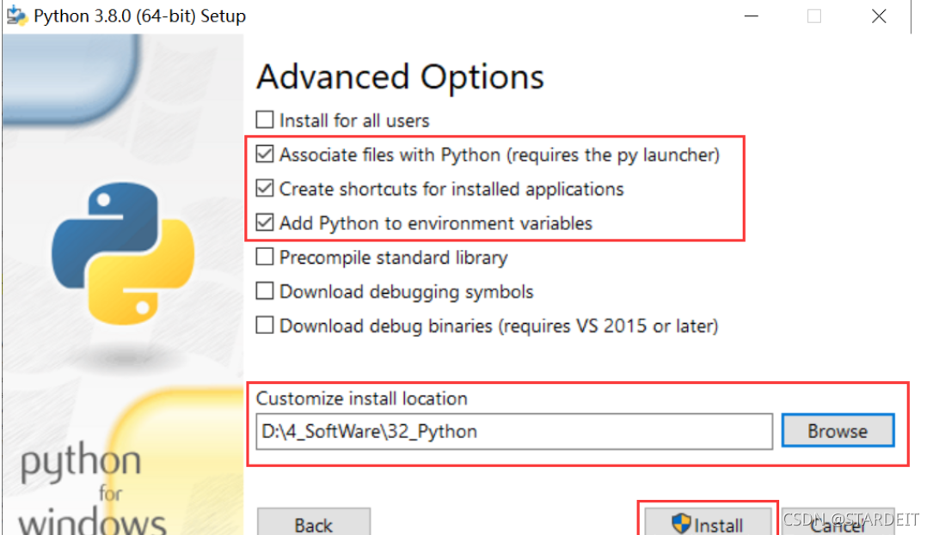Go Back to previous setup page
This screenshot has width=933, height=535.
(314, 523)
